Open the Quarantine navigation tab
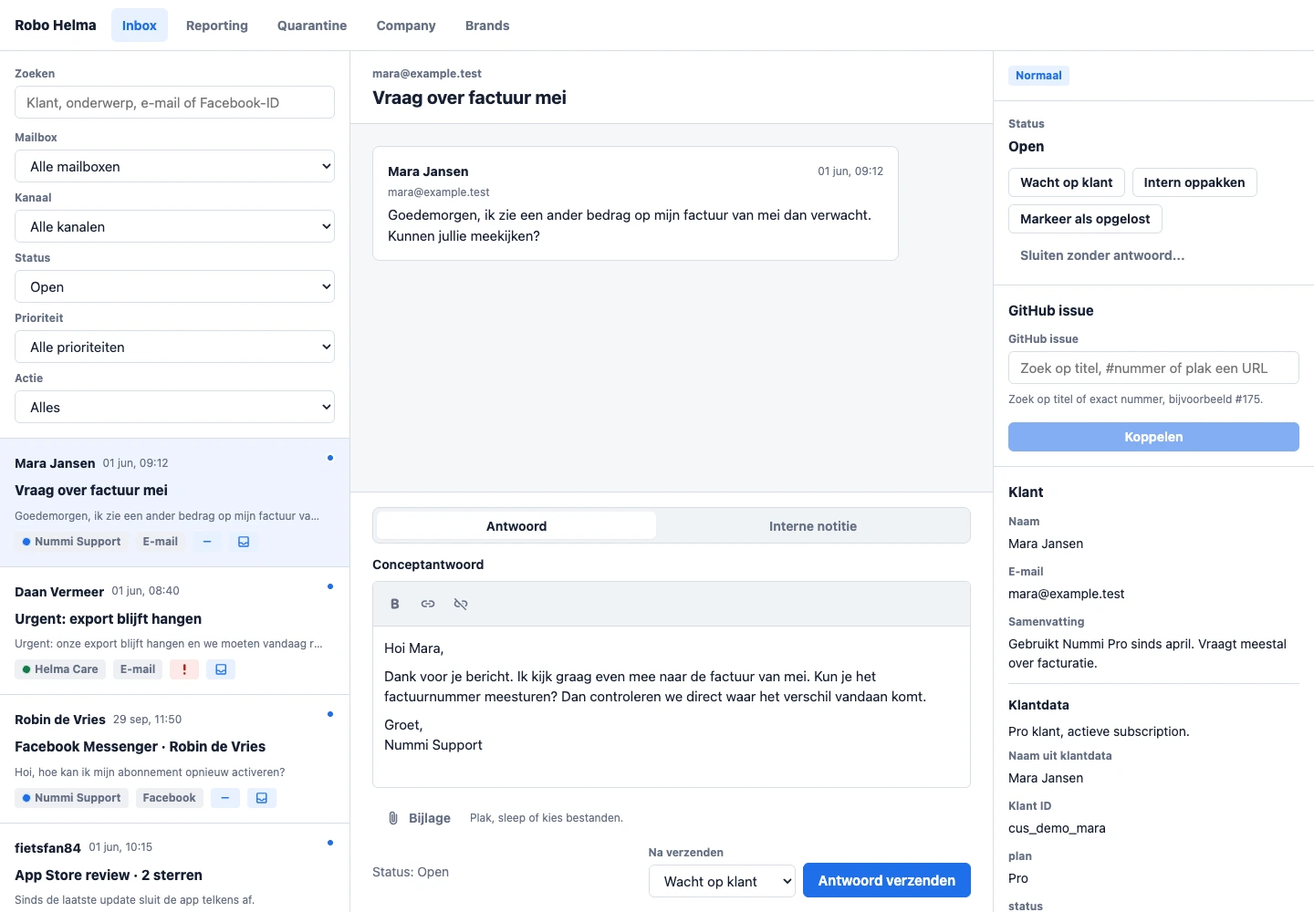This screenshot has width=1314, height=912. coord(312,26)
